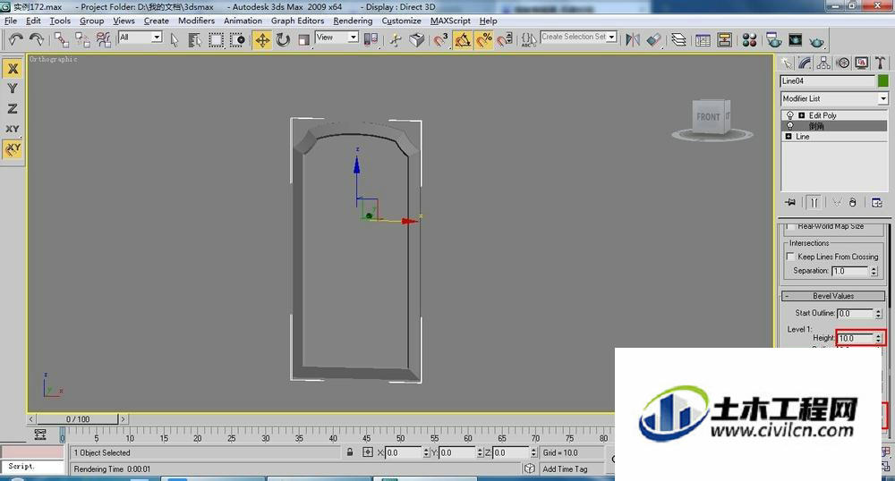Activate the Unlink Selection tool
This screenshot has width=895, height=481.
tap(82, 39)
